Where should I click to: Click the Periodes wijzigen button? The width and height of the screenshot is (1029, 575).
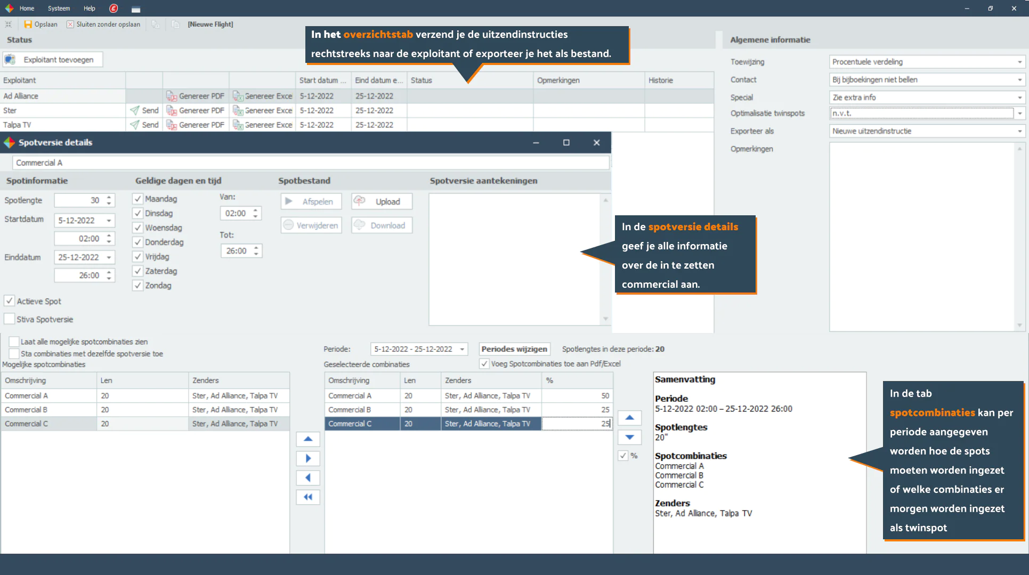tap(514, 349)
